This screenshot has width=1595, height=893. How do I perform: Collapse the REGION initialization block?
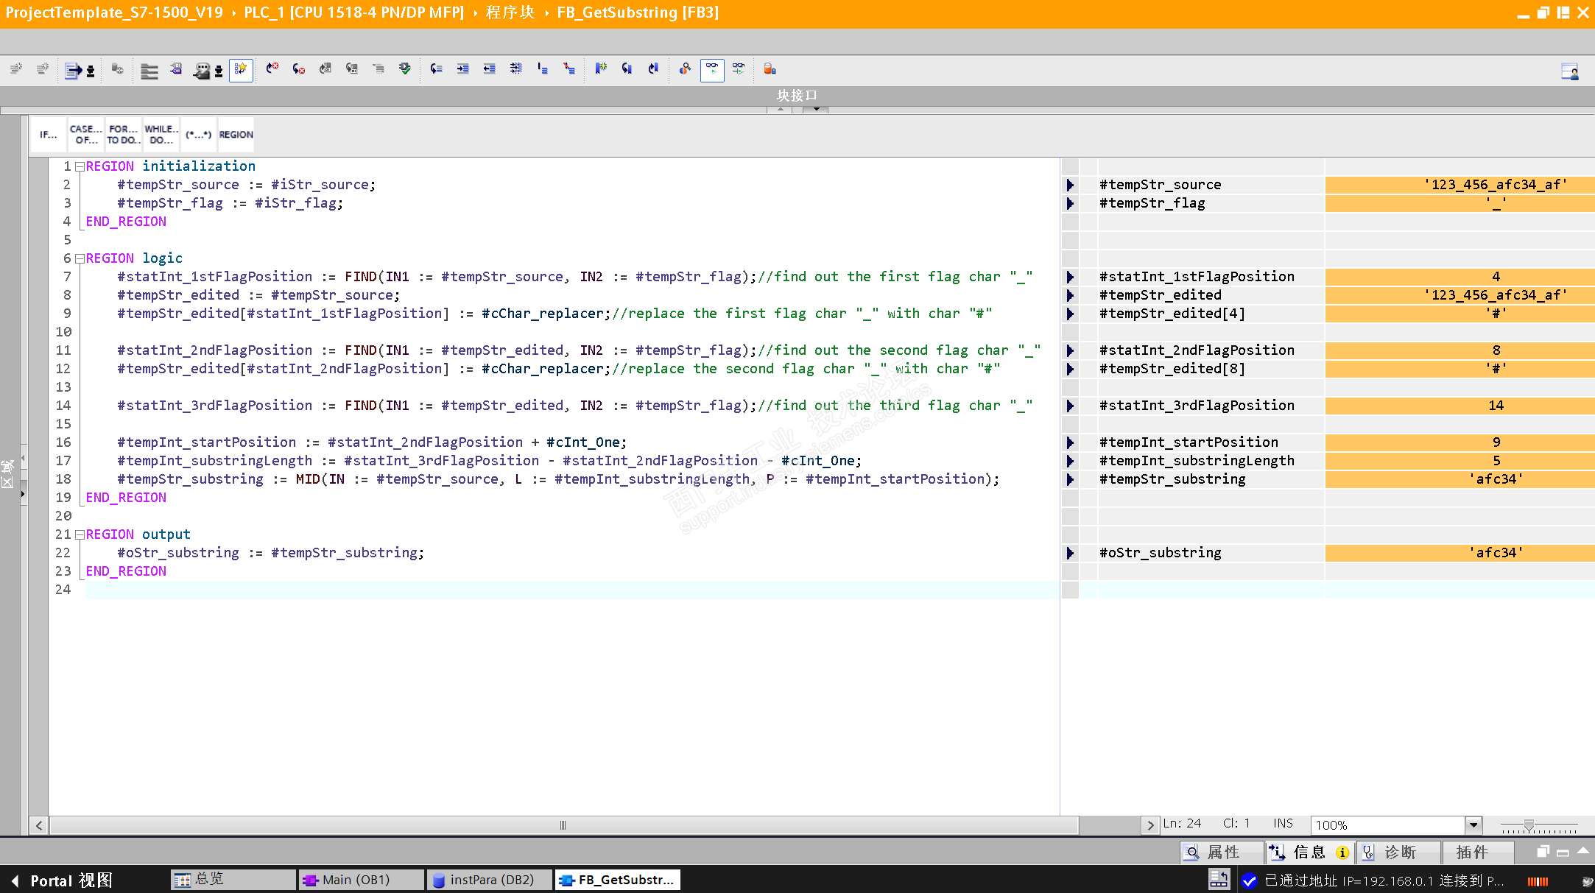pyautogui.click(x=80, y=166)
